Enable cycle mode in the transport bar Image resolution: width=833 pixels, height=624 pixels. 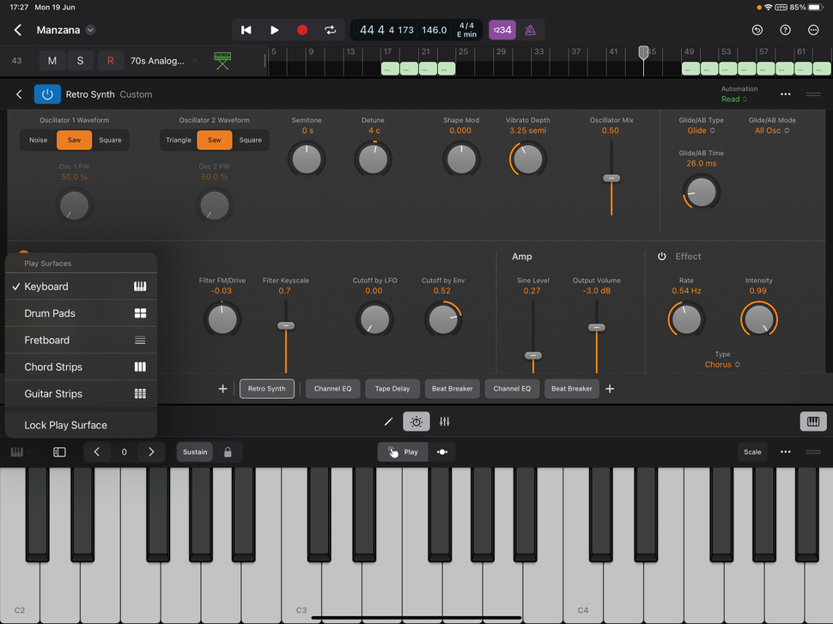(x=331, y=28)
